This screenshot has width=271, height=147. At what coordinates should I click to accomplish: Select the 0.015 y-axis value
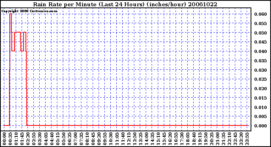click(260, 98)
